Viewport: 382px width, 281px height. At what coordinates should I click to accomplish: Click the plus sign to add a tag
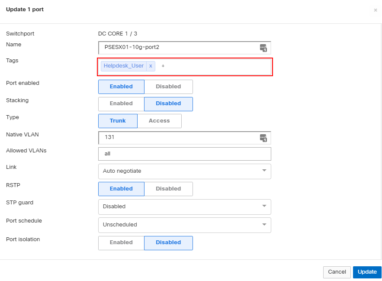(163, 66)
